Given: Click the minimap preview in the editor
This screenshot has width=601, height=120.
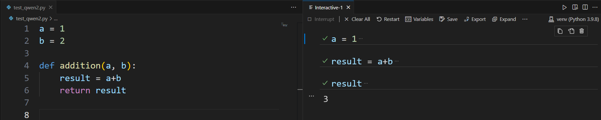Looking at the screenshot, I should (284, 24).
